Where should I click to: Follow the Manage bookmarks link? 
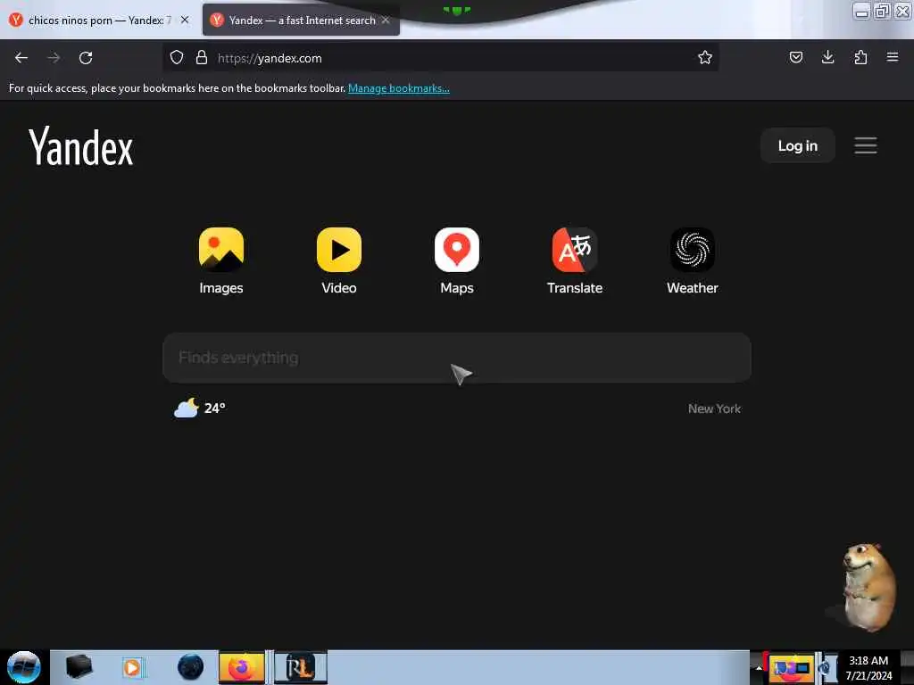point(399,88)
